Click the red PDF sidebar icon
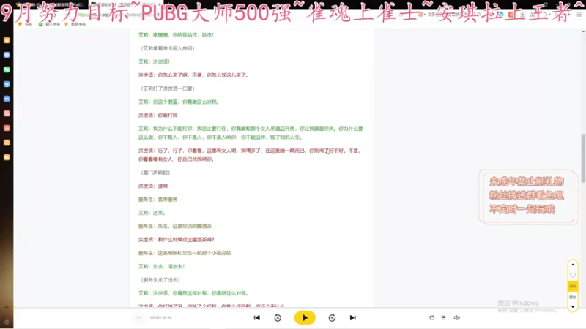 point(7,128)
